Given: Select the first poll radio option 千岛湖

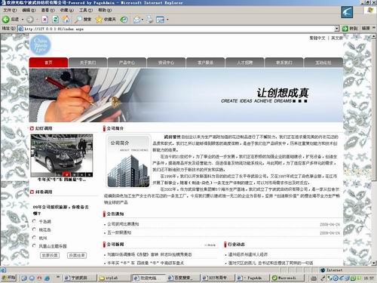Looking at the screenshot, I should coord(35,221).
